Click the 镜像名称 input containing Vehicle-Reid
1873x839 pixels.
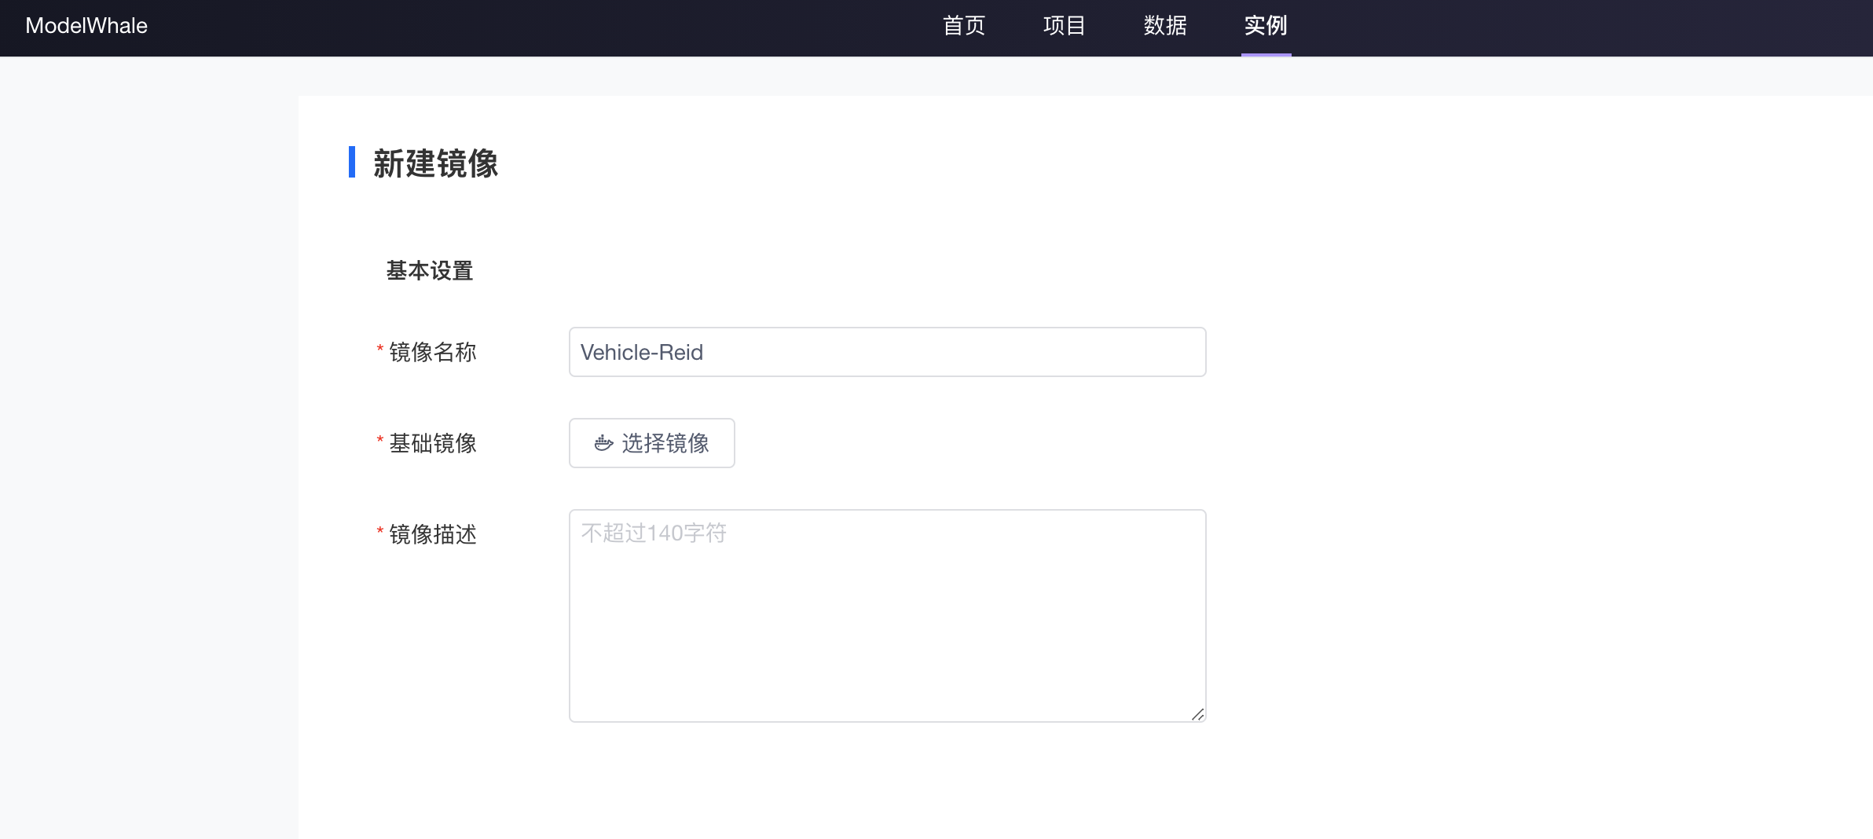pos(886,351)
